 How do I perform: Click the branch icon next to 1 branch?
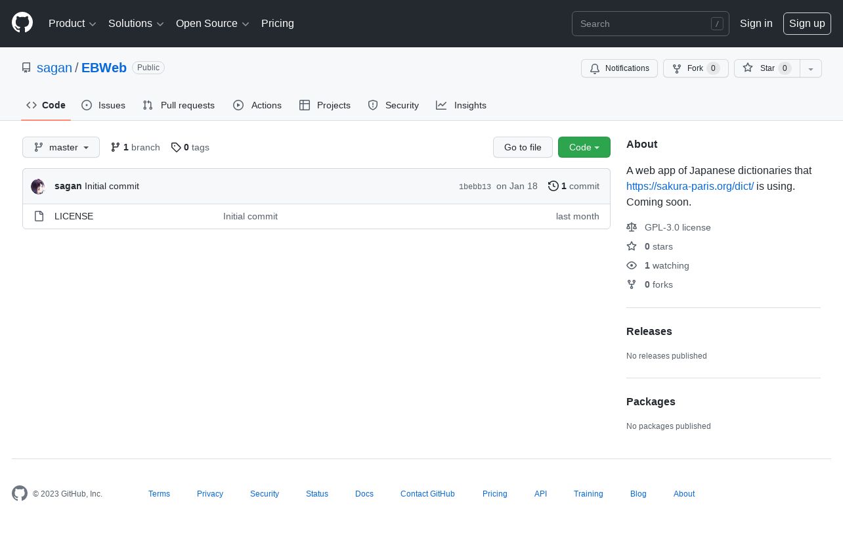(116, 147)
